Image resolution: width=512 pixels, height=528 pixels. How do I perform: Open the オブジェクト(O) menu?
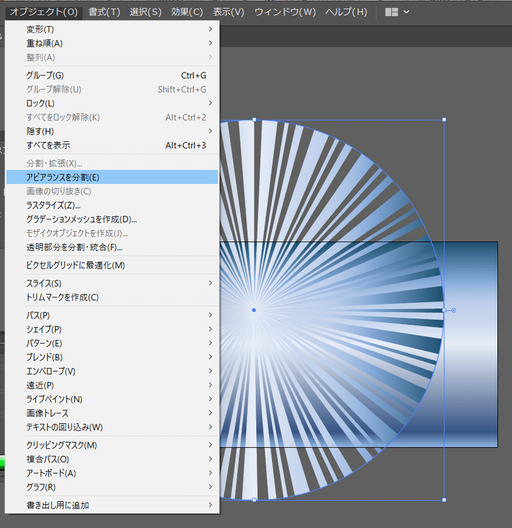point(44,12)
